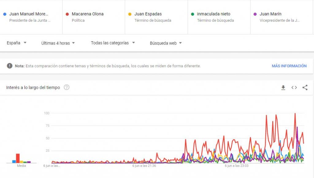This screenshot has width=314, height=178.
Task: Click the Macarena Olona term card
Action: point(94,17)
